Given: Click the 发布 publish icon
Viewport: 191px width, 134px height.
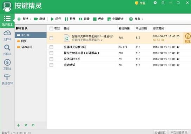Looking at the screenshot, I should pos(131,19).
